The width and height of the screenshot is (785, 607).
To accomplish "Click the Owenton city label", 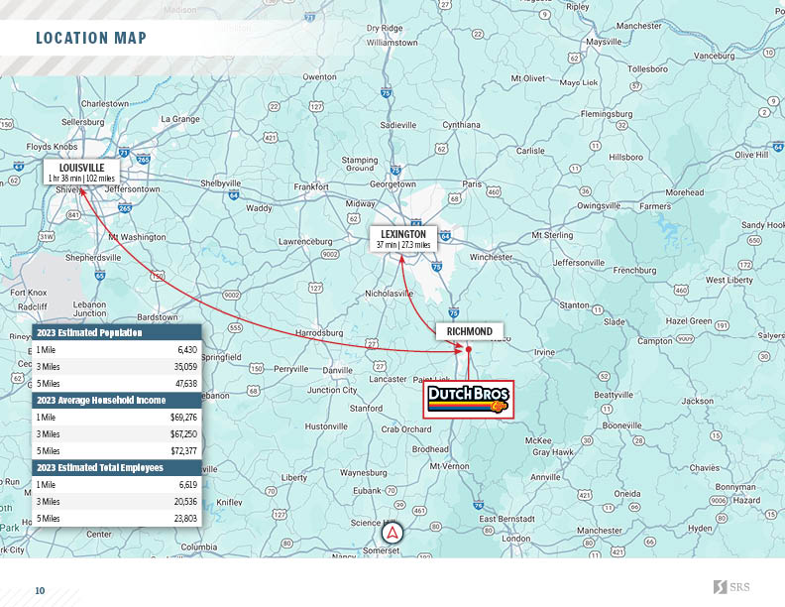I will pos(319,77).
